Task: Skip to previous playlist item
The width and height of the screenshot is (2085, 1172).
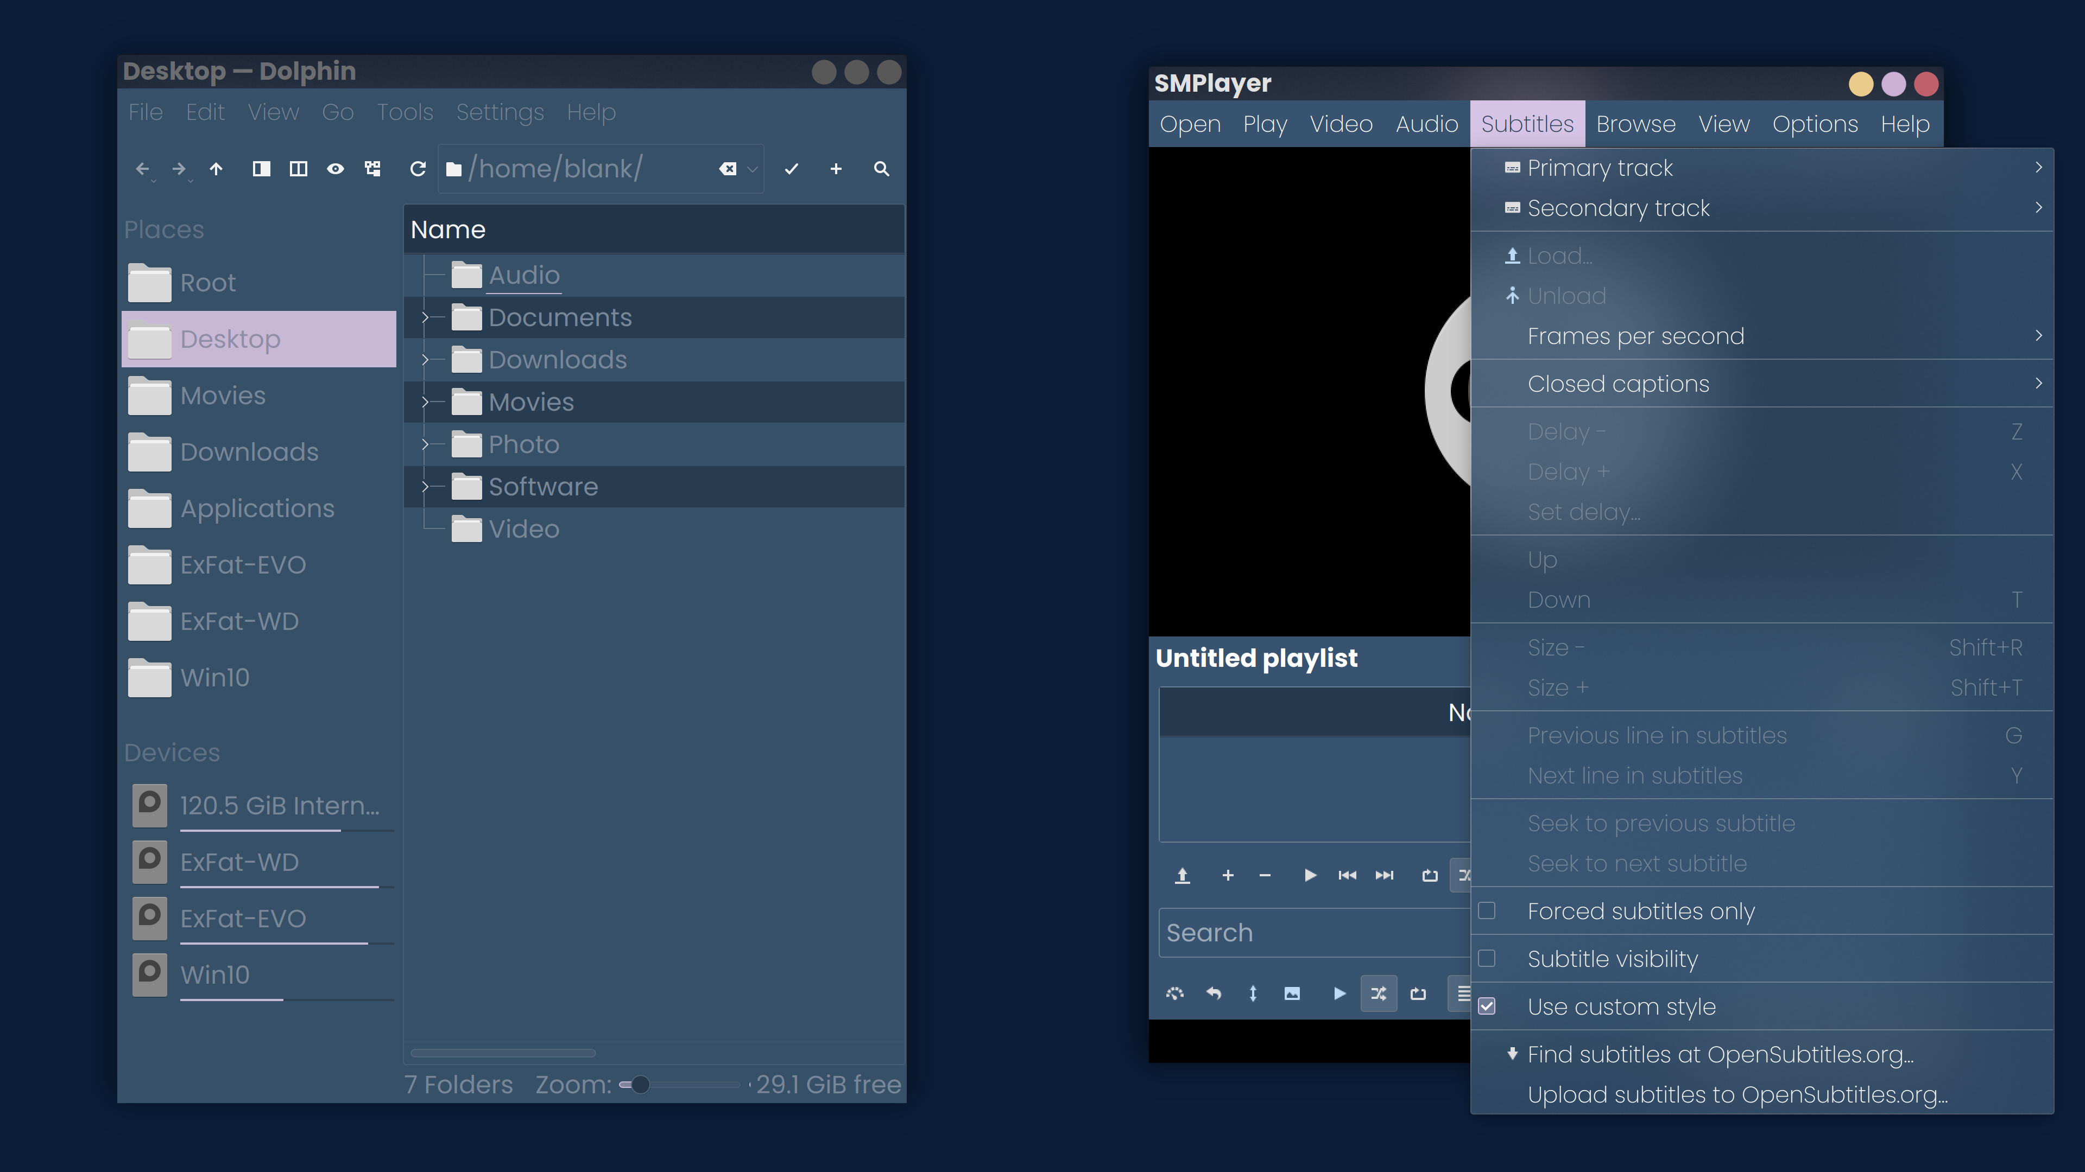Action: [1348, 875]
